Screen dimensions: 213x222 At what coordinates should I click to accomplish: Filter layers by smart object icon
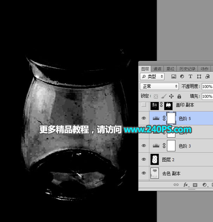[207, 77]
